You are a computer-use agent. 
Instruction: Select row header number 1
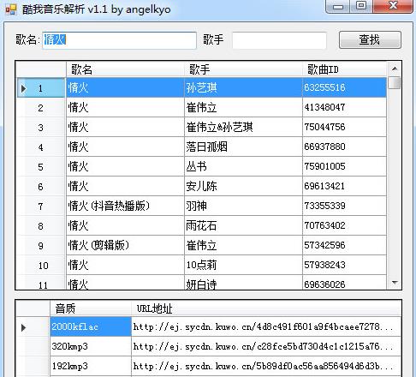click(x=40, y=87)
